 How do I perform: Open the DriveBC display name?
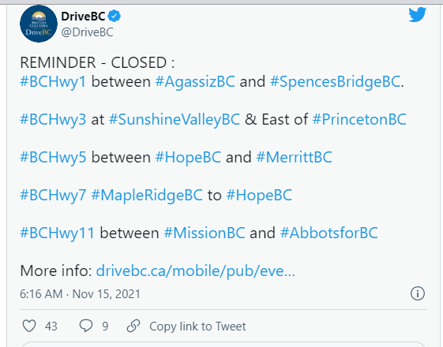click(83, 17)
